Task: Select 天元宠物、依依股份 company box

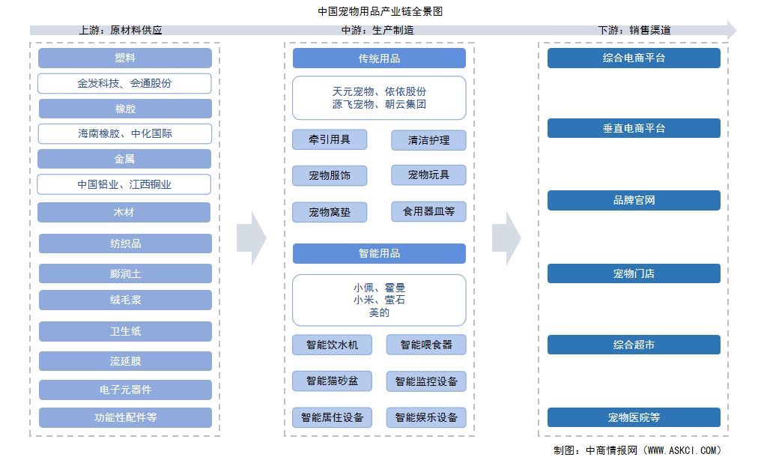Action: [x=379, y=97]
